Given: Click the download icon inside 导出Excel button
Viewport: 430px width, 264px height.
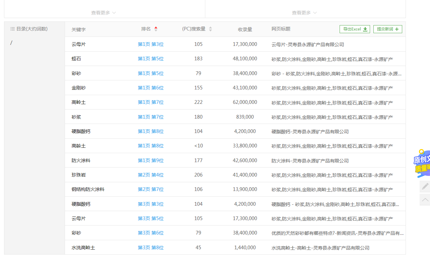Looking at the screenshot, I should pyautogui.click(x=365, y=29).
